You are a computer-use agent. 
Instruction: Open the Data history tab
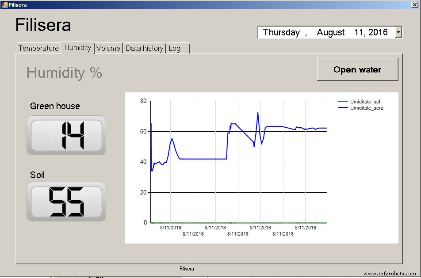[144, 48]
